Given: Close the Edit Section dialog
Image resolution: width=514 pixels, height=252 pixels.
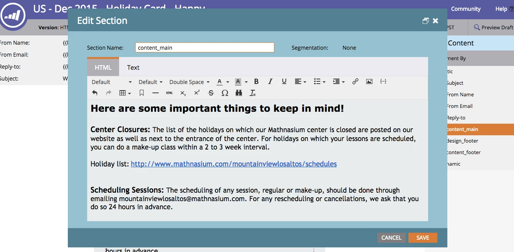Looking at the screenshot, I should click(x=435, y=21).
